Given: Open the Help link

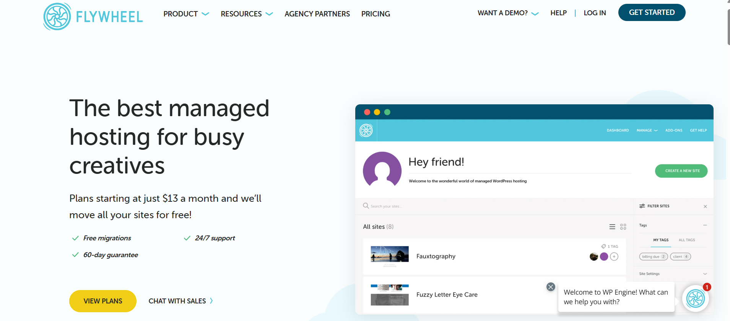Looking at the screenshot, I should pyautogui.click(x=558, y=13).
